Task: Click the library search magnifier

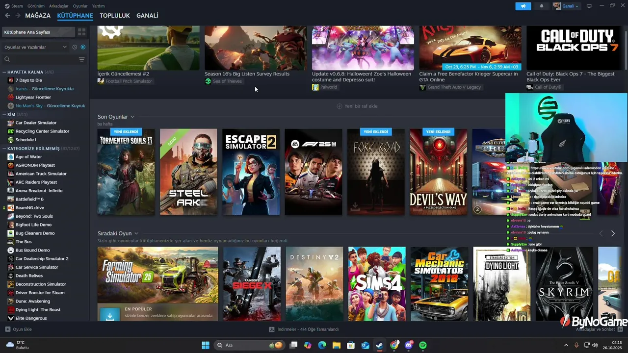Action: click(x=7, y=59)
